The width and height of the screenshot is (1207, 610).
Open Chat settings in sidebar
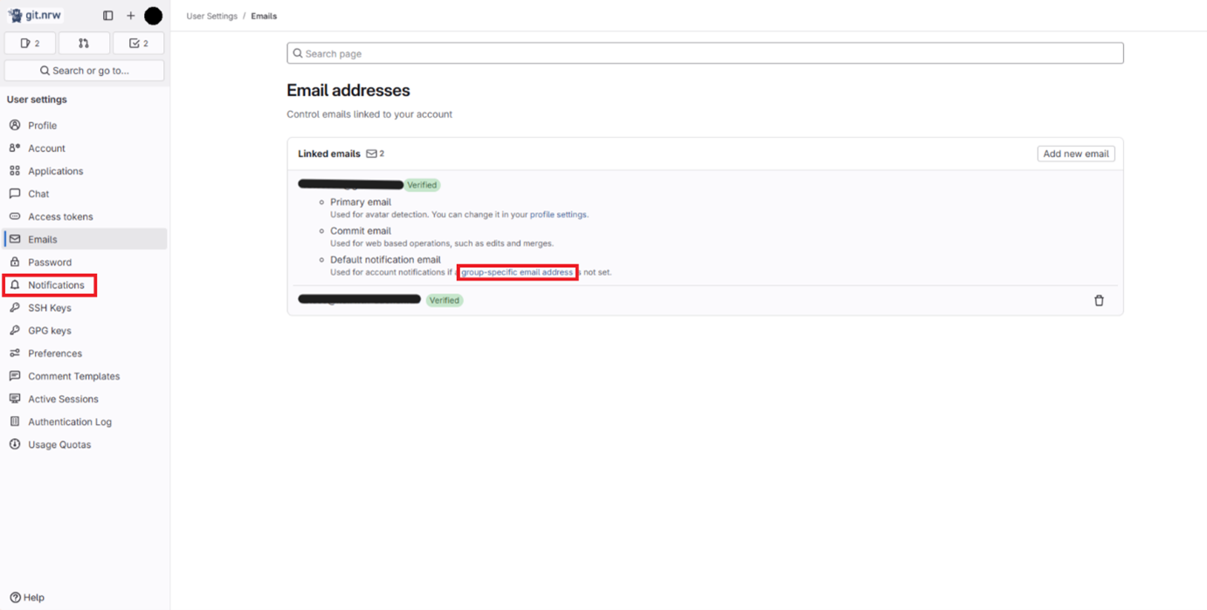(x=38, y=193)
